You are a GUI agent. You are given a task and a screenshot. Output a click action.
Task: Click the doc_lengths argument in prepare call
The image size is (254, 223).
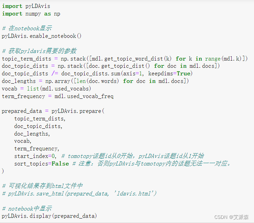click(32, 134)
